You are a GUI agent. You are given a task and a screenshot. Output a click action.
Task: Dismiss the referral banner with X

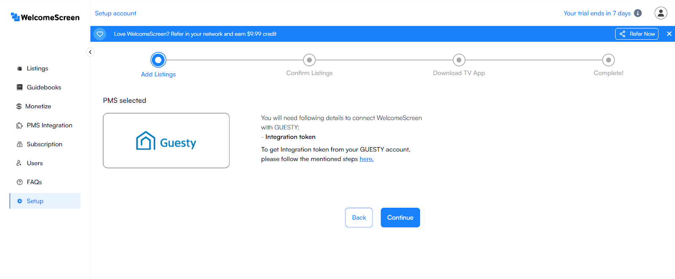click(x=669, y=34)
